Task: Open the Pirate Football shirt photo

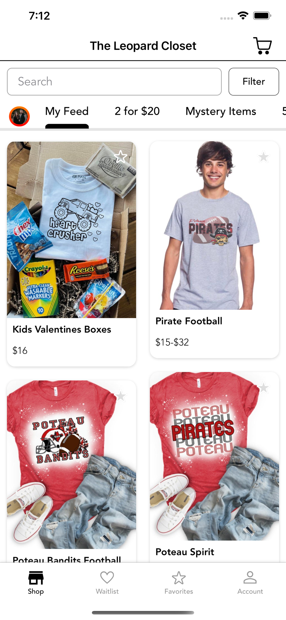Action: coord(214,225)
